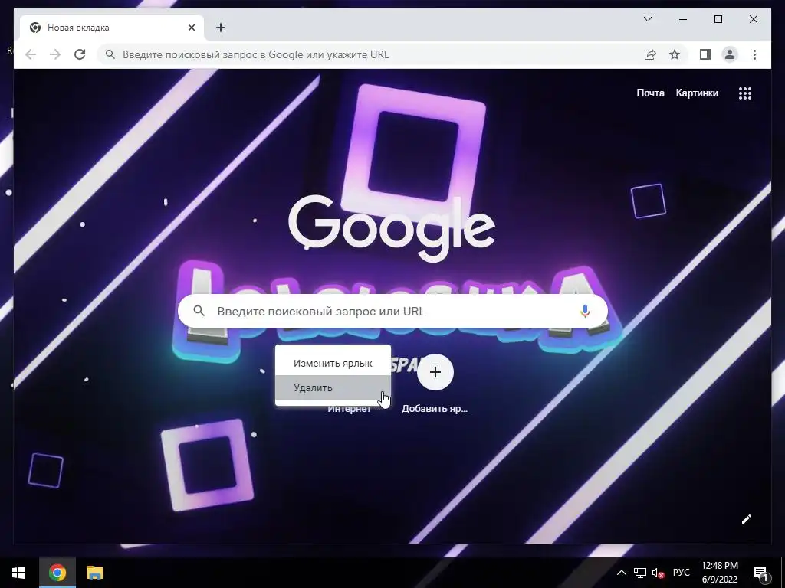Click the address bar search icon
785x588 pixels.
tap(110, 54)
